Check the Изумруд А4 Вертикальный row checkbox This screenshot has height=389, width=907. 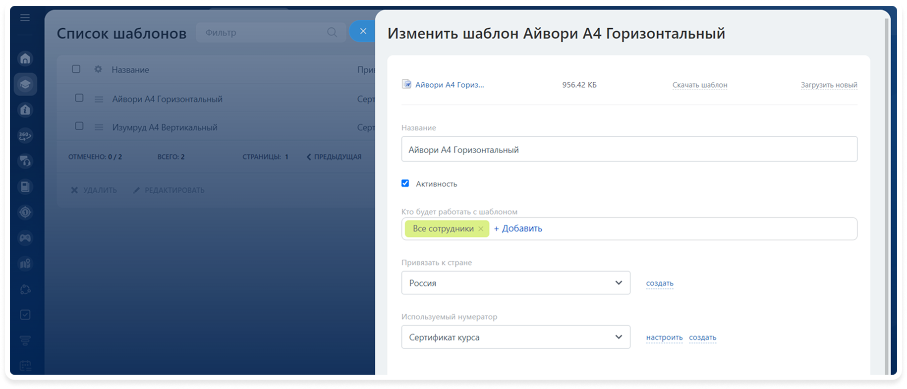click(x=79, y=126)
